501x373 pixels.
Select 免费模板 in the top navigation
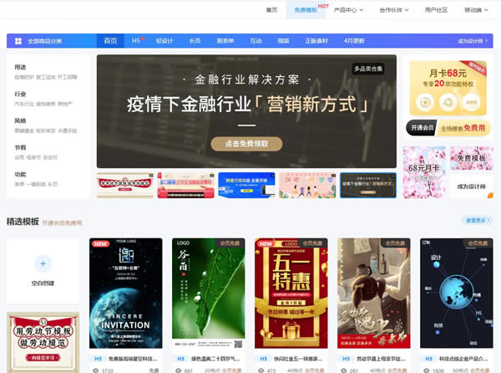[x=306, y=10]
